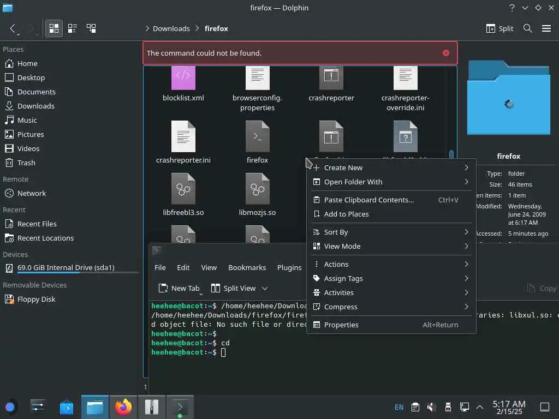Open Discover store from taskbar
559x419 pixels.
[x=66, y=407]
